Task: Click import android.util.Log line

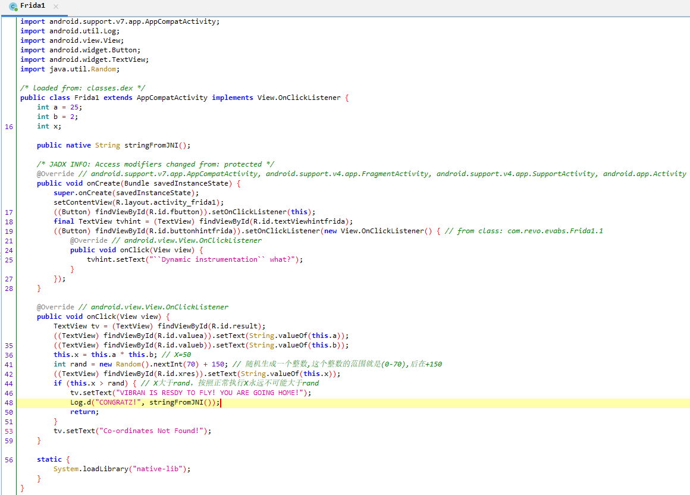Action: pyautogui.click(x=70, y=32)
